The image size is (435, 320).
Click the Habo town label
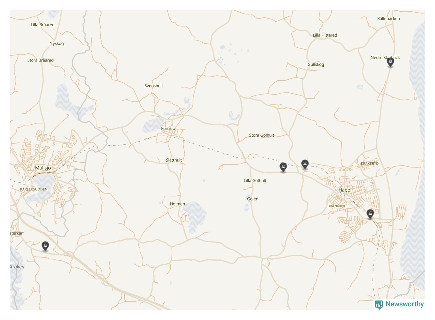coord(344,190)
